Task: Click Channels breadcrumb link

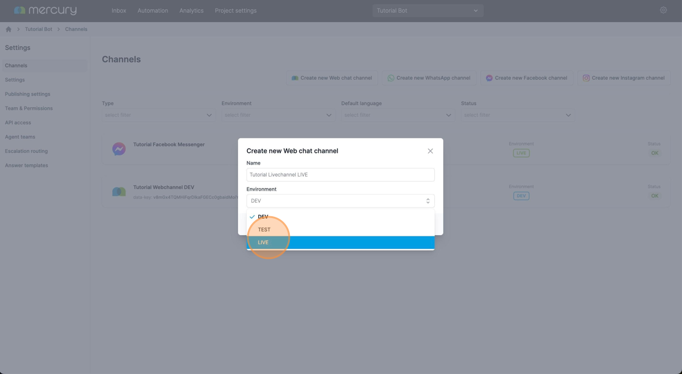Action: coord(76,29)
